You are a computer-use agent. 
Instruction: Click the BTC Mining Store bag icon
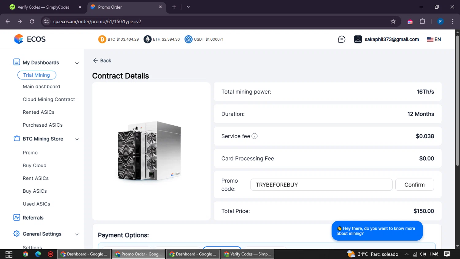point(17,139)
